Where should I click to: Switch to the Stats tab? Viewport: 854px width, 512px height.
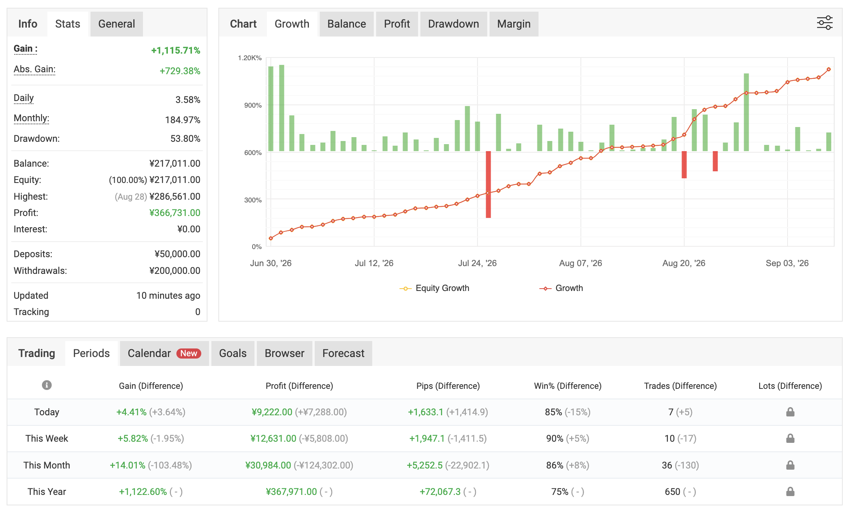(x=68, y=24)
